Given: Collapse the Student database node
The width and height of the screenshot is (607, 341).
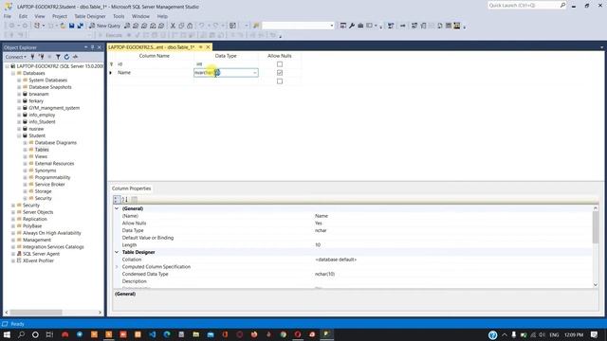Looking at the screenshot, I should click(x=19, y=135).
